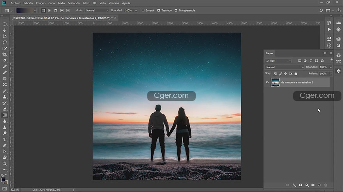
Task: Select the Eraser tool
Action: point(5,109)
